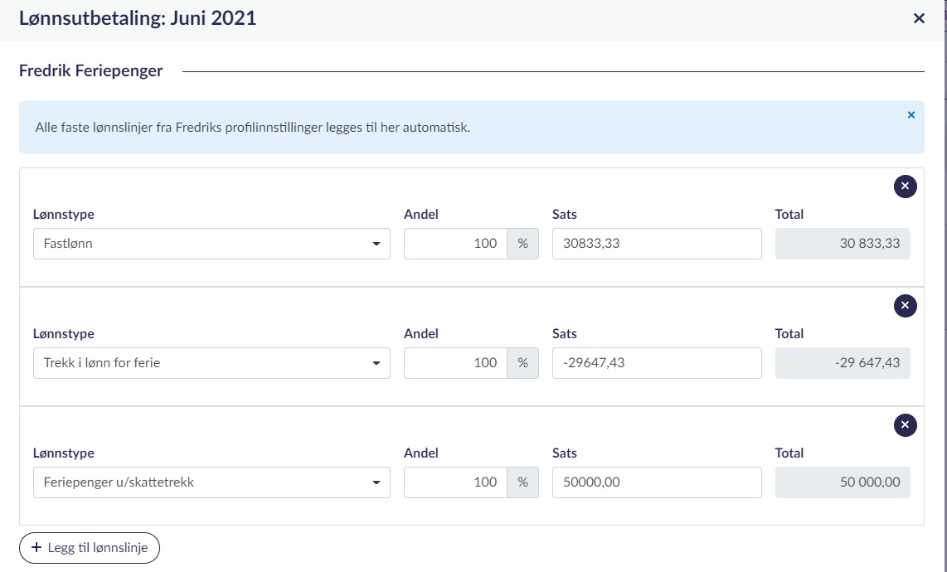
Task: Click the Total field showing -29 647,43
Action: 842,363
